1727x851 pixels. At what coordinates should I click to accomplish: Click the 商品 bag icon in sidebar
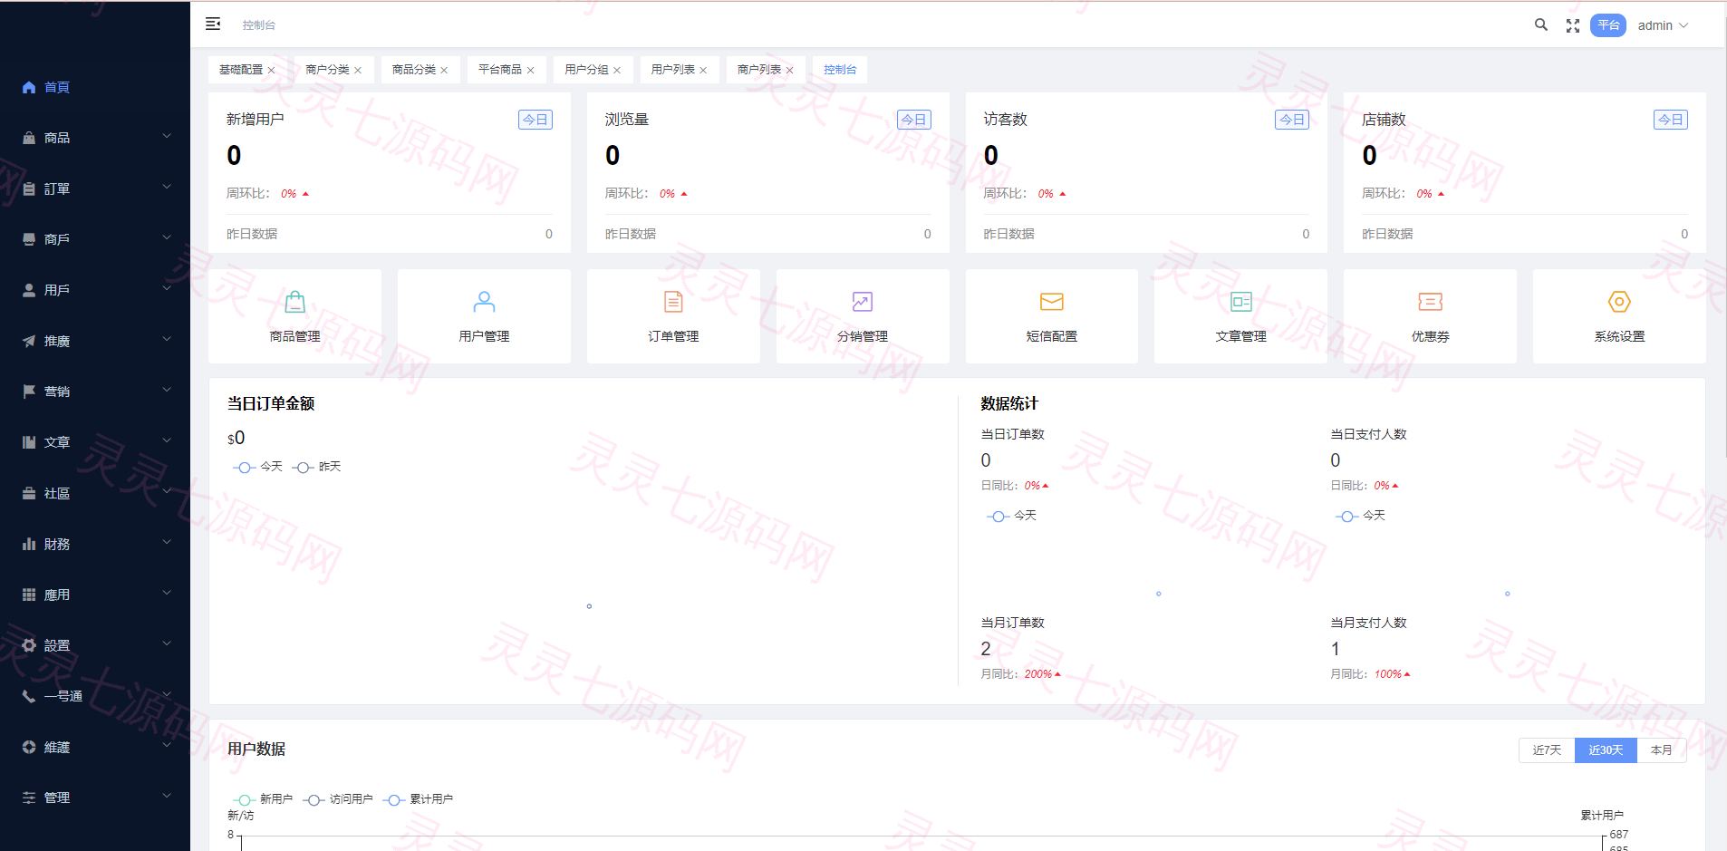pos(29,138)
